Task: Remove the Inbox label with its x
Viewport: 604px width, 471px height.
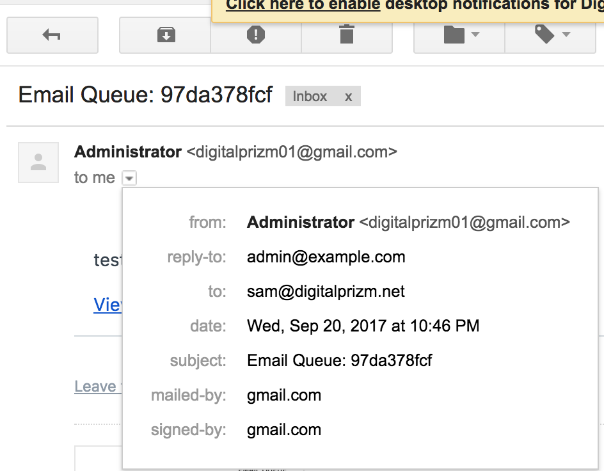Action: [x=348, y=97]
